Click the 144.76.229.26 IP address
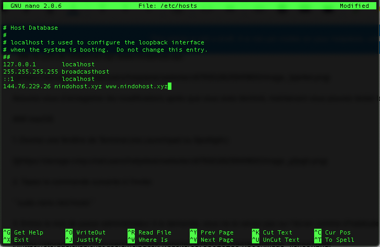This screenshot has height=247, width=380. (27, 86)
